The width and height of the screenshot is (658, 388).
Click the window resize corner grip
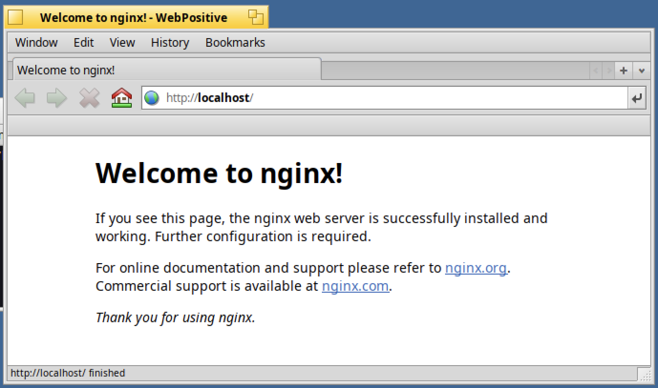pos(645,375)
